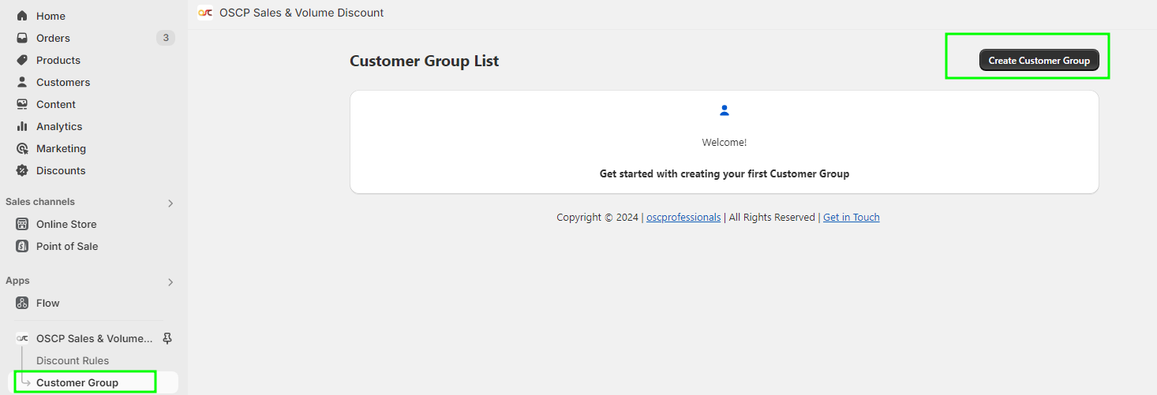Expand the Sales channels section
The width and height of the screenshot is (1157, 395).
[x=170, y=203]
